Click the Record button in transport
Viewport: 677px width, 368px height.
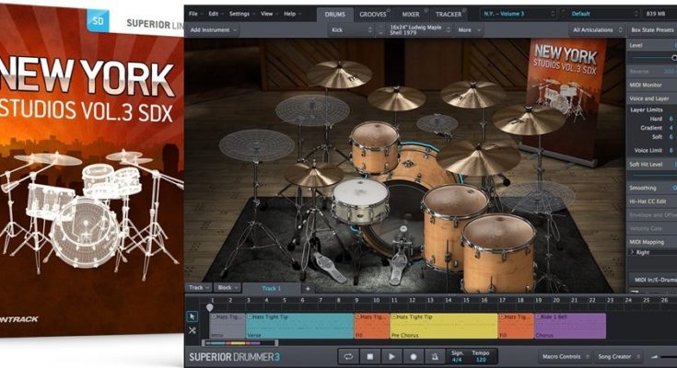[414, 356]
